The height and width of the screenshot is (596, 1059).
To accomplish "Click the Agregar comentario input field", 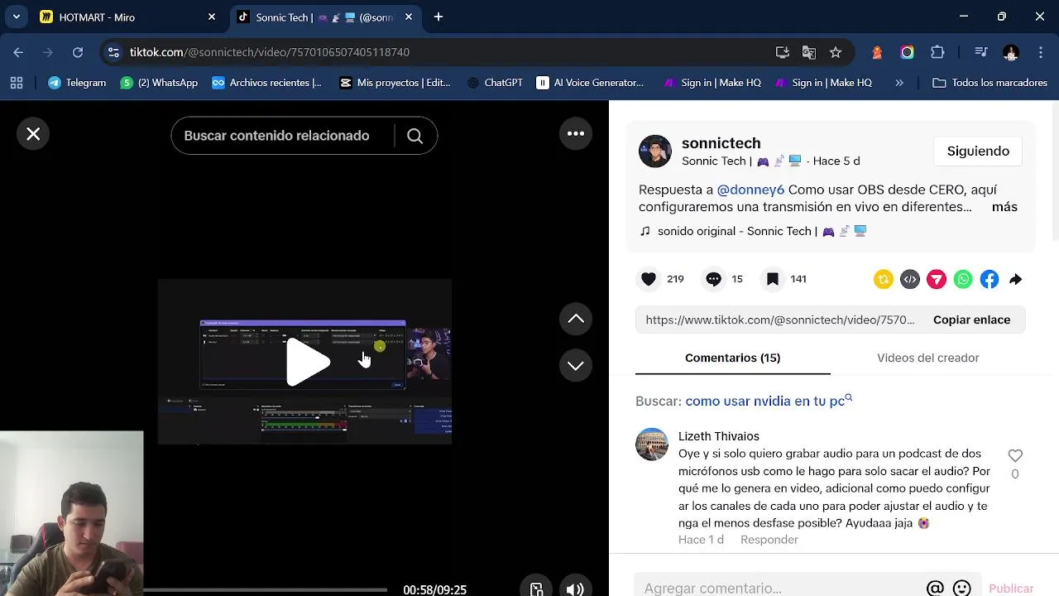I will coord(778,588).
